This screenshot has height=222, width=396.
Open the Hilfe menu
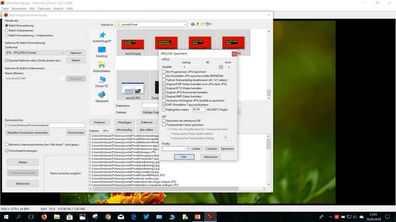69,9
